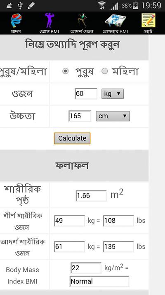The width and height of the screenshot is (165, 295).
Task: Select the BMI result field Normal
Action: click(x=99, y=281)
